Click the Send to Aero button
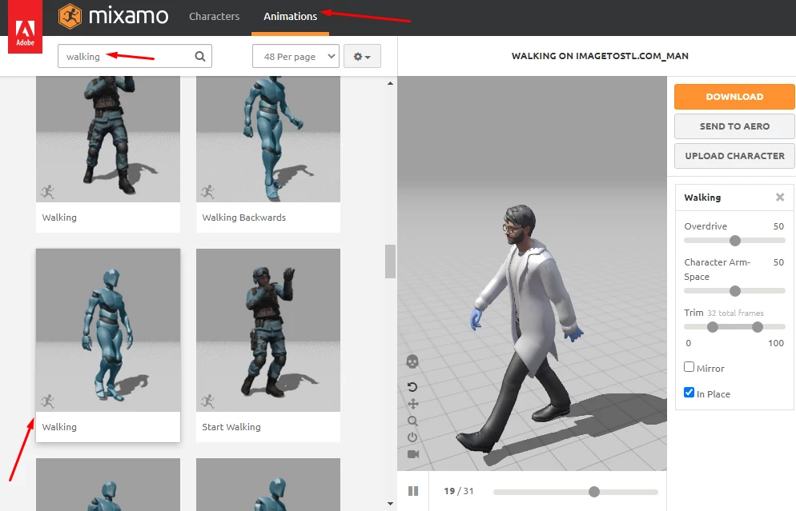The width and height of the screenshot is (796, 511). point(734,126)
